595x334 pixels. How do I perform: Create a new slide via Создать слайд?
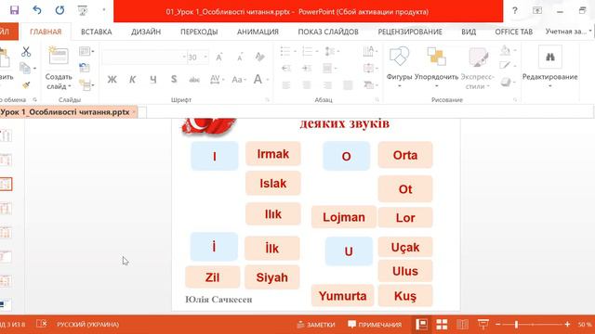(59, 68)
